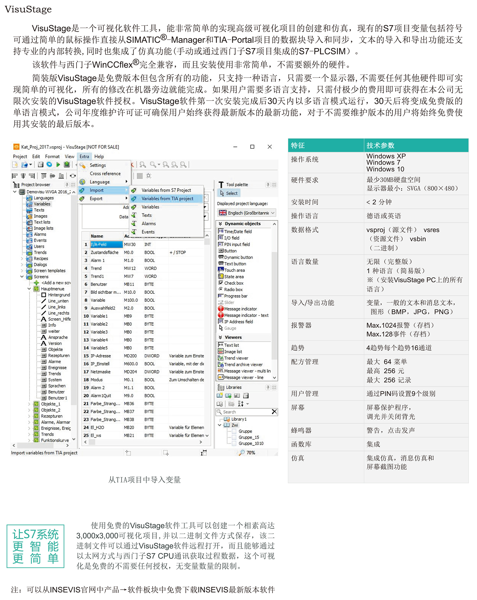Open the project language dropdown Englisch

[x=247, y=213]
